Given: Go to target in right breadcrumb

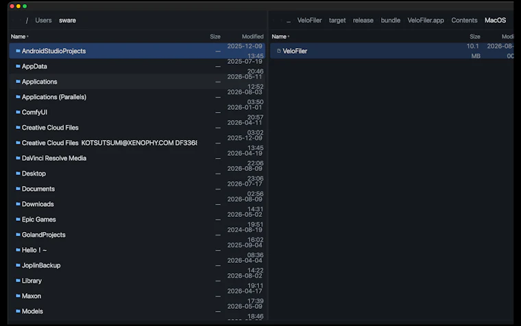Looking at the screenshot, I should point(337,21).
